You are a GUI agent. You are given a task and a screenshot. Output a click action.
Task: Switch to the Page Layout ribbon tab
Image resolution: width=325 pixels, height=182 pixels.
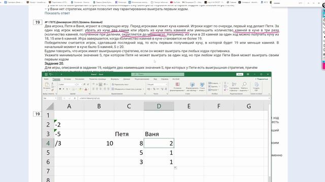click(x=97, y=79)
